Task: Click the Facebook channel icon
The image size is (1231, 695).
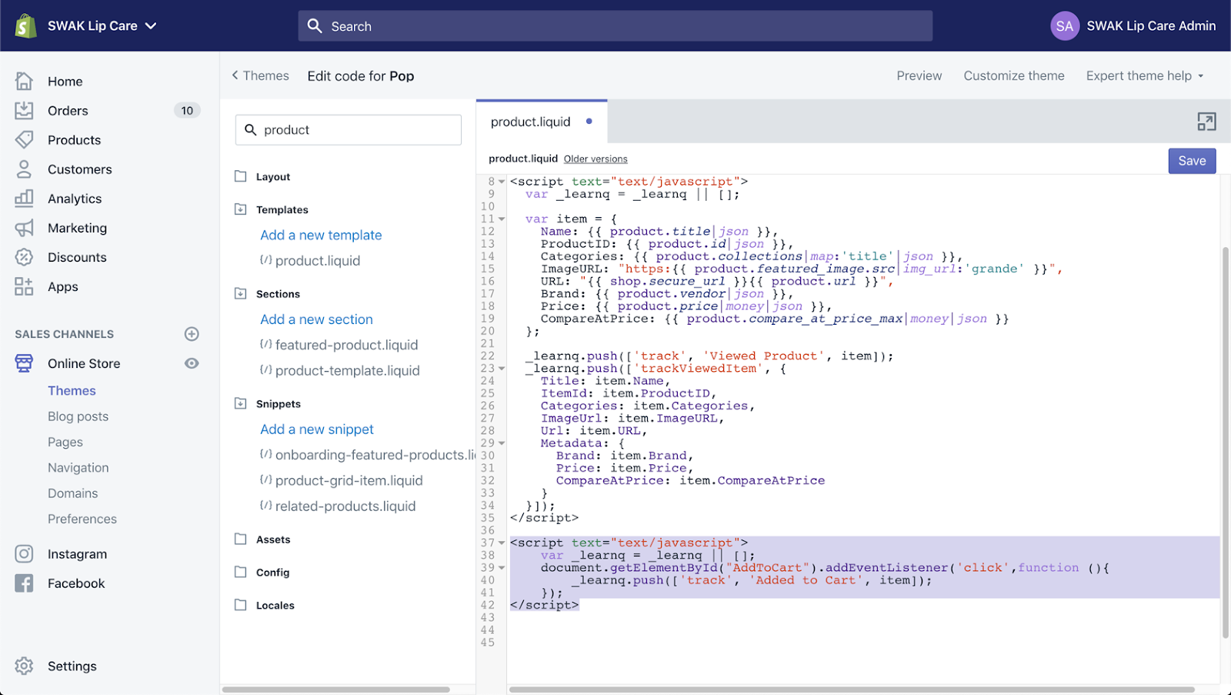Action: (x=24, y=583)
